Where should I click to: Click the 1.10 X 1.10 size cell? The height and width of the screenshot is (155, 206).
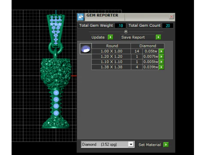tap(112, 62)
